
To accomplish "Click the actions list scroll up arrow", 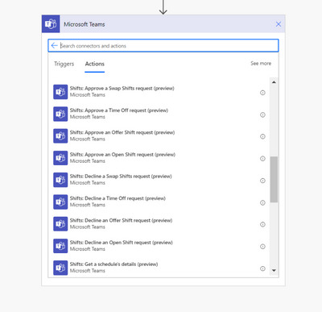I will 274,82.
